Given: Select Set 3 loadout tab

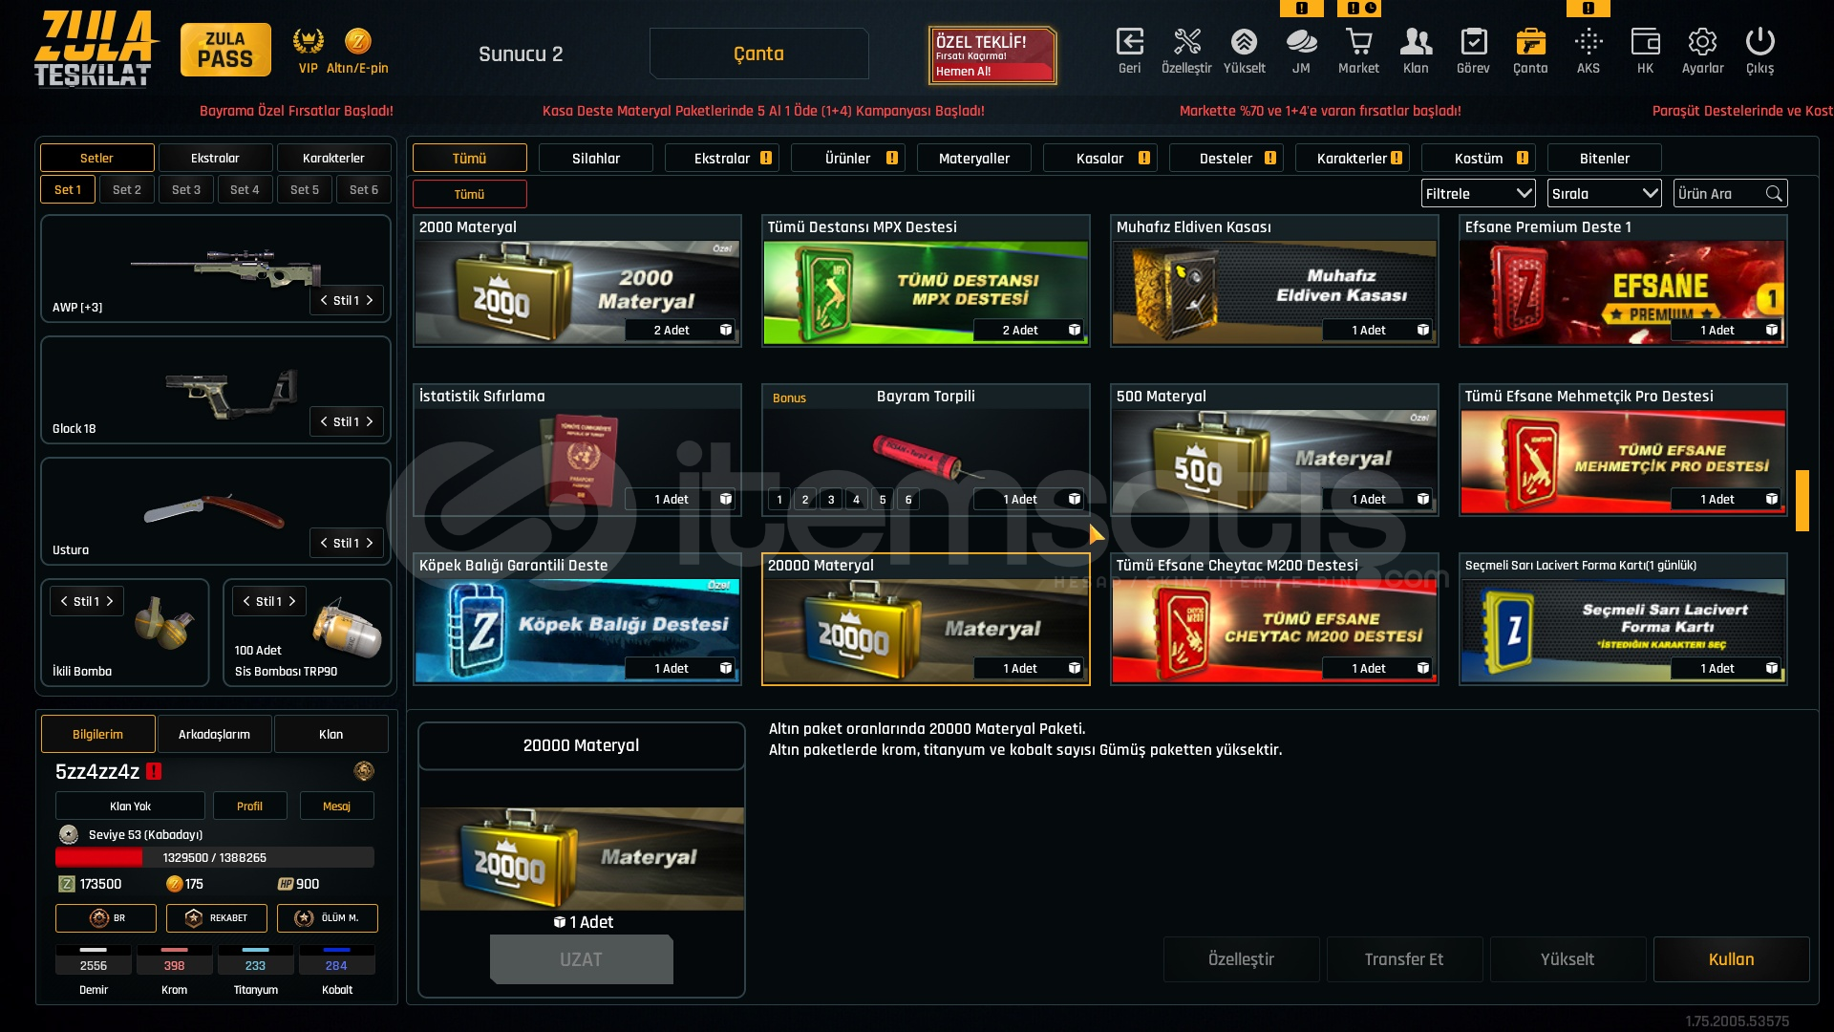Looking at the screenshot, I should pyautogui.click(x=186, y=189).
